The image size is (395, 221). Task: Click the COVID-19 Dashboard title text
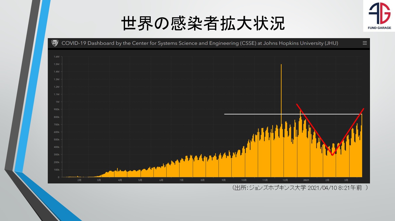[x=200, y=43]
